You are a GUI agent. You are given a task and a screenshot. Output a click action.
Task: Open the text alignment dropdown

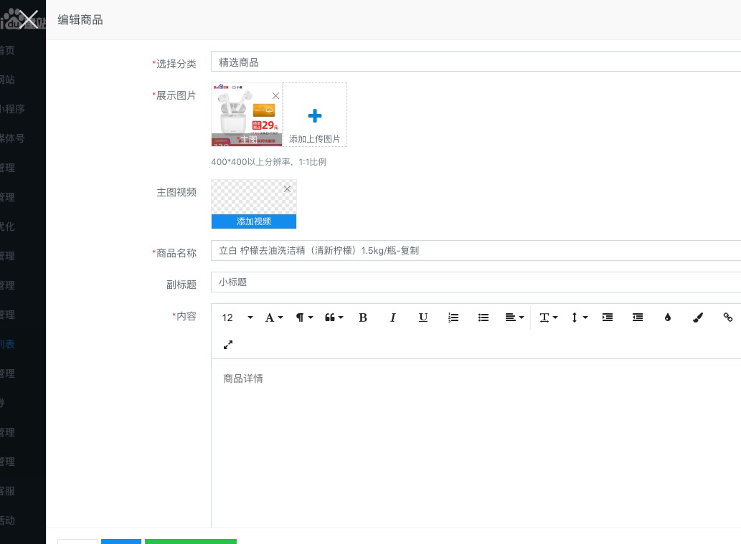coord(514,318)
